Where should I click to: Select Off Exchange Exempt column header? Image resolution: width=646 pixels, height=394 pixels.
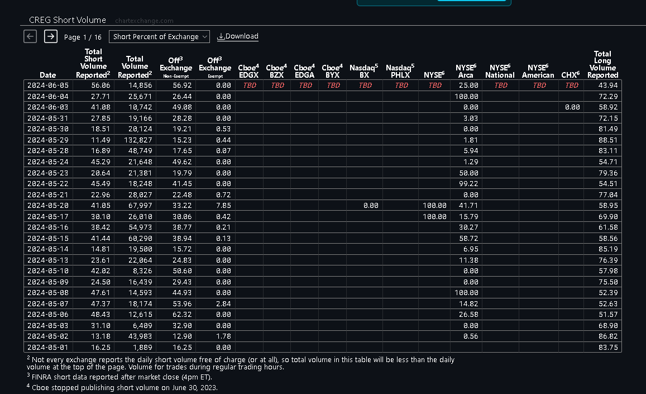click(x=215, y=68)
